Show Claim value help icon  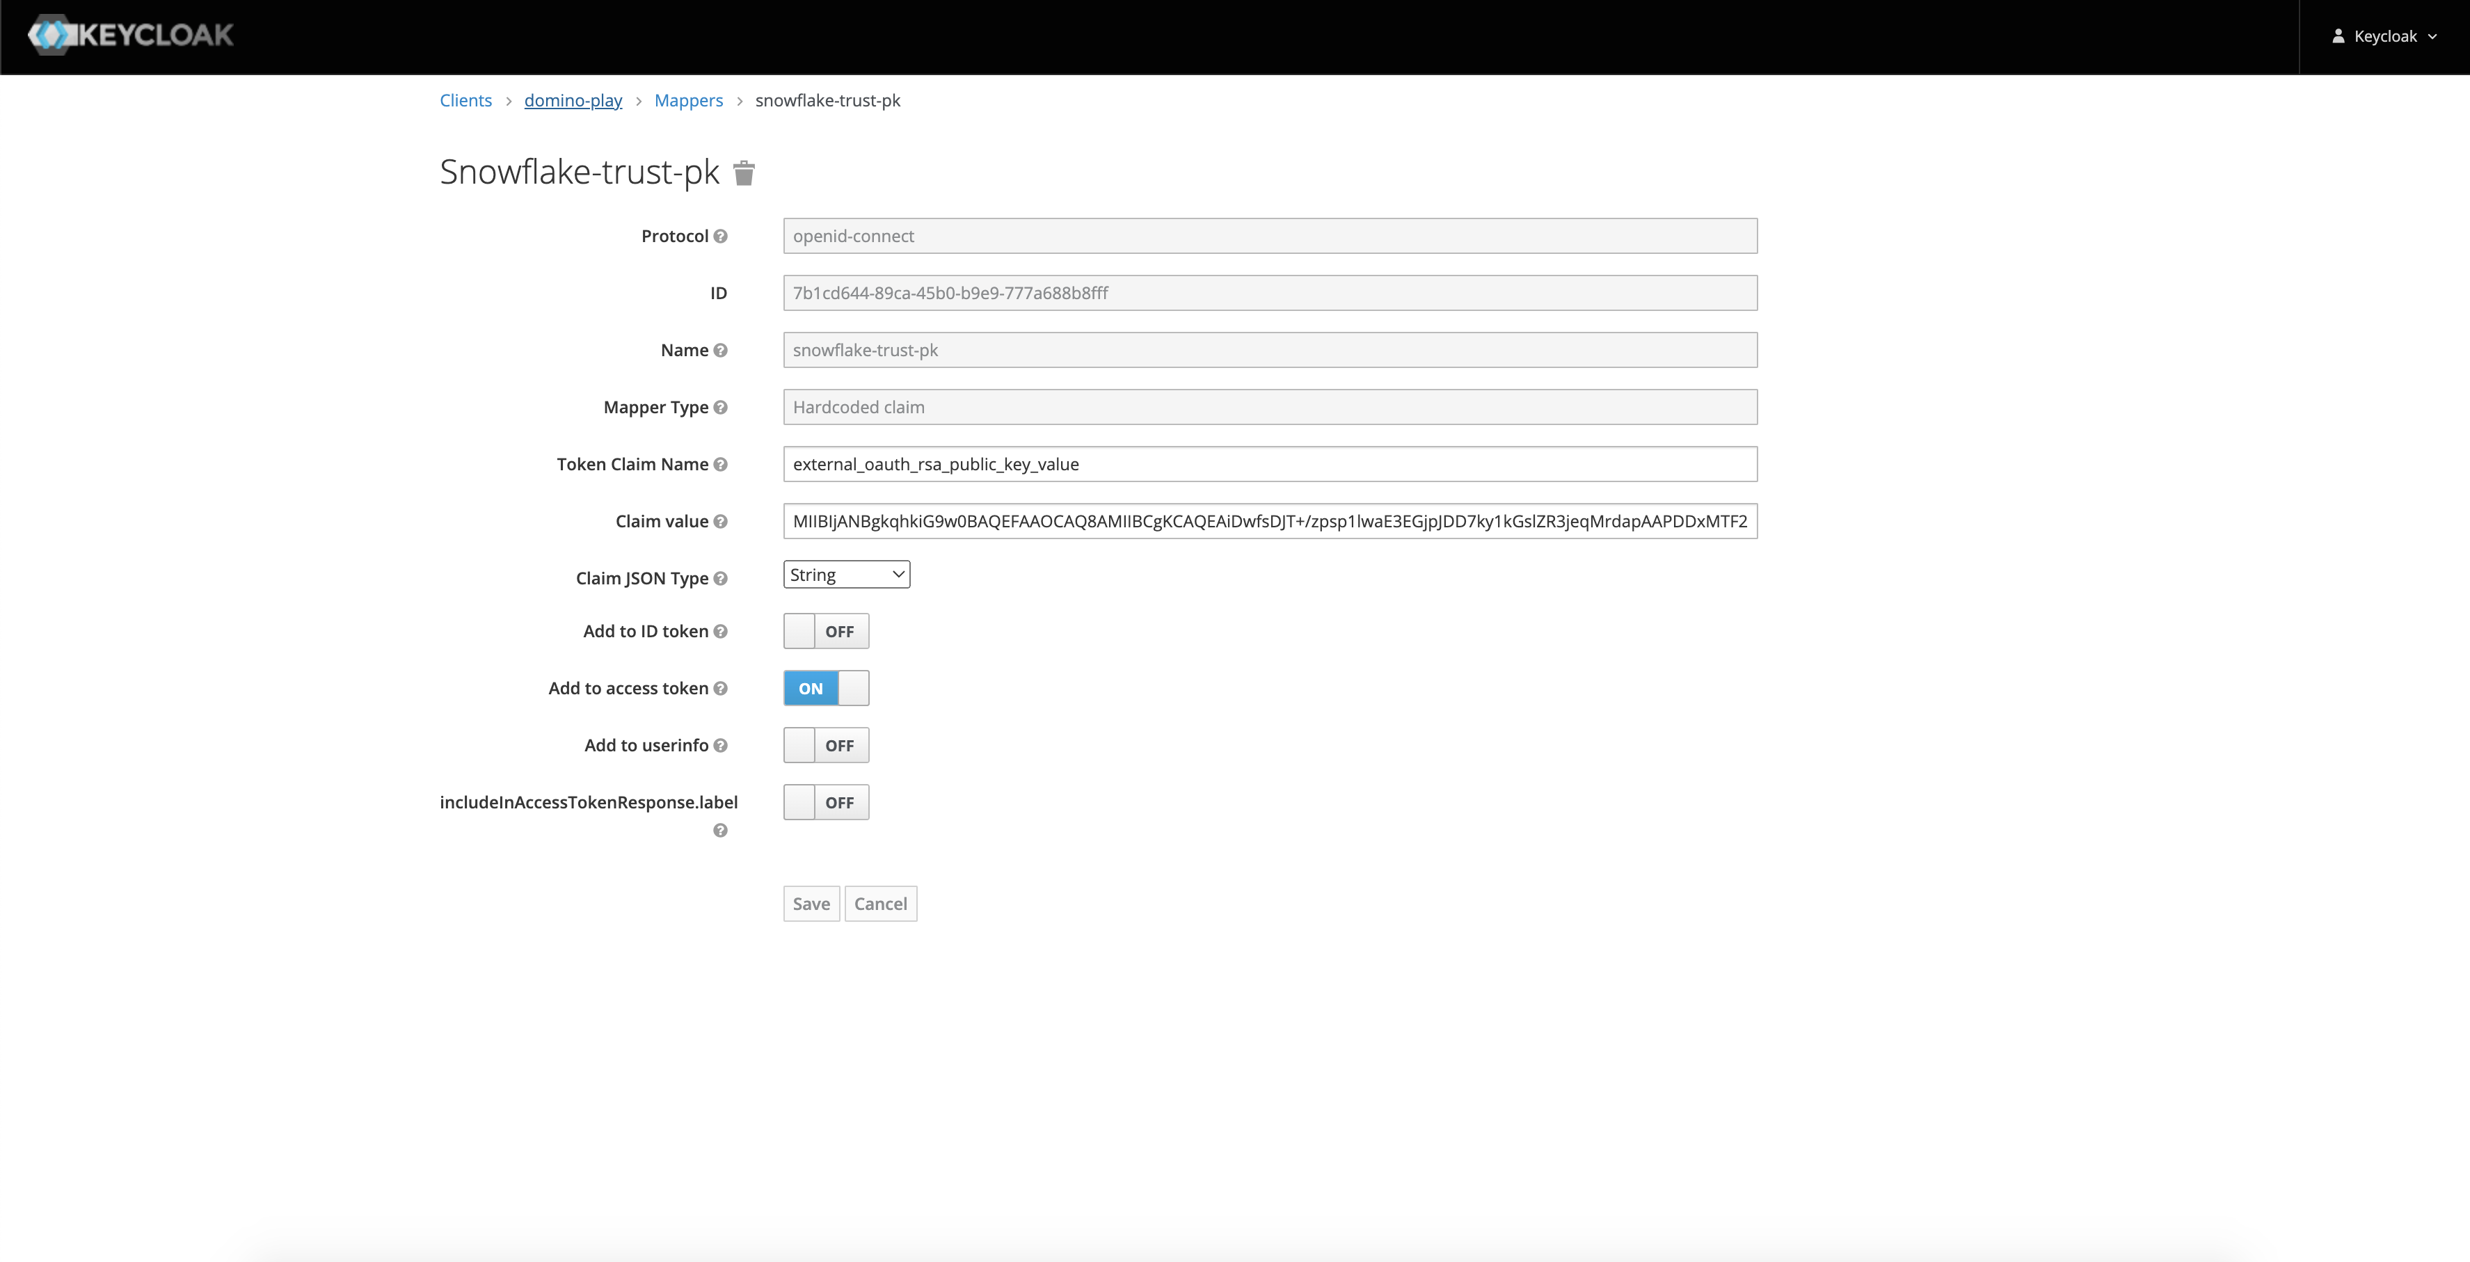click(720, 522)
